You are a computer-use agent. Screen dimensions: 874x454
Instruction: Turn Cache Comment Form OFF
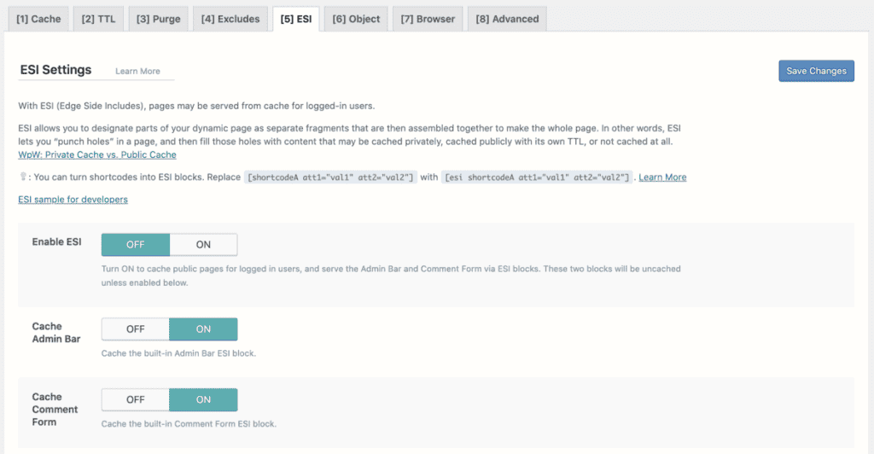coord(136,400)
